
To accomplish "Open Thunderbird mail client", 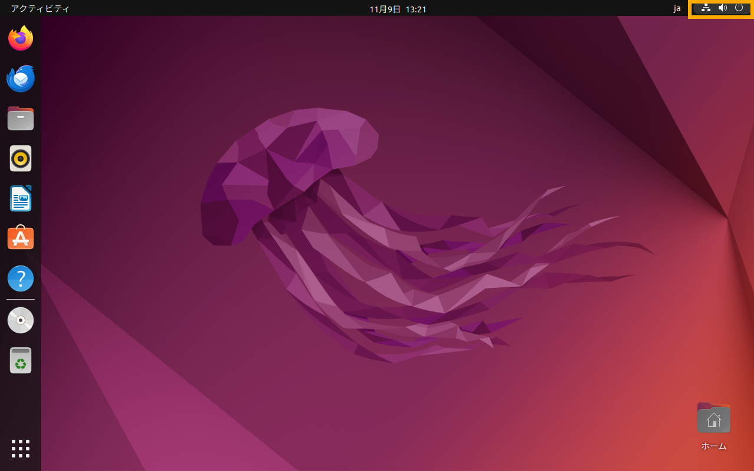I will click(x=21, y=78).
